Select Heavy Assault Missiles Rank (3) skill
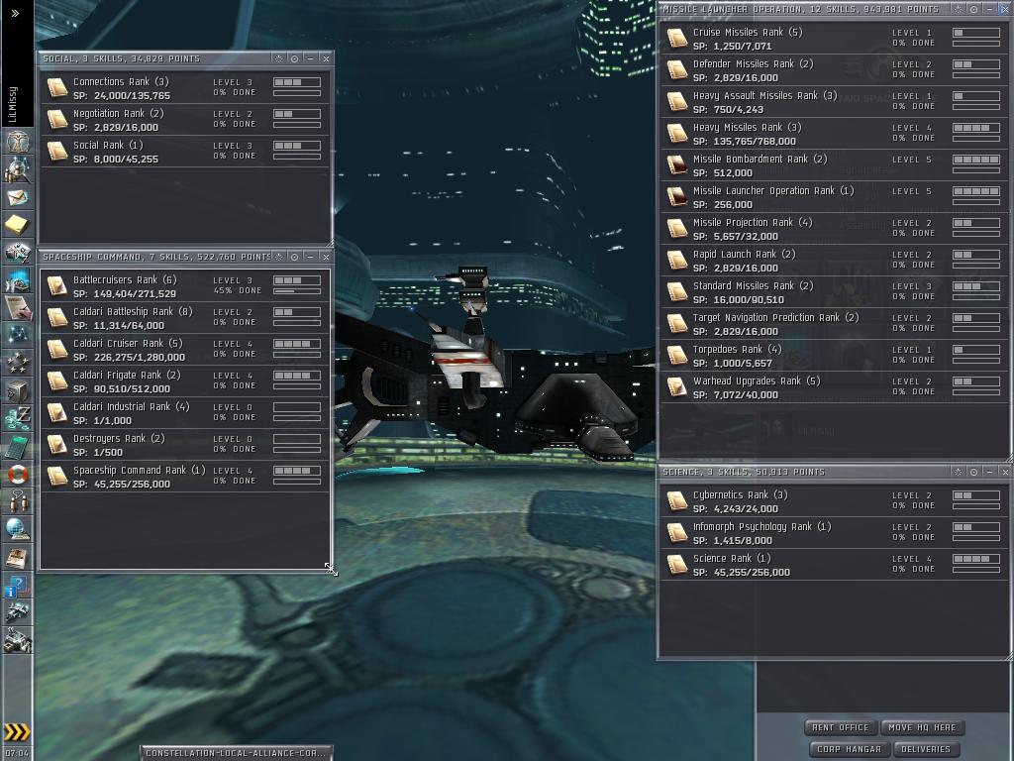 click(x=834, y=102)
